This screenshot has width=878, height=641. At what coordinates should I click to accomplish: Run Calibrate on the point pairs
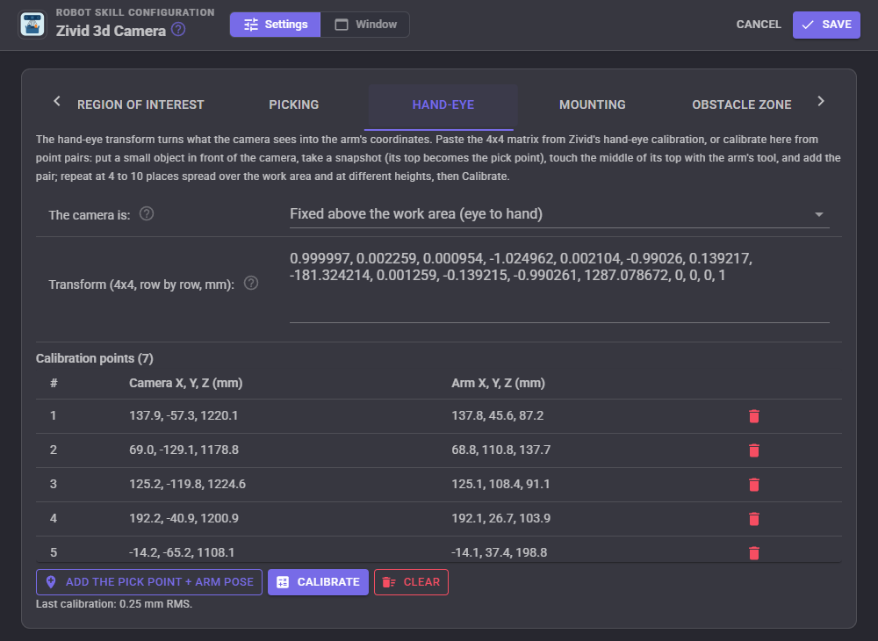pos(318,582)
